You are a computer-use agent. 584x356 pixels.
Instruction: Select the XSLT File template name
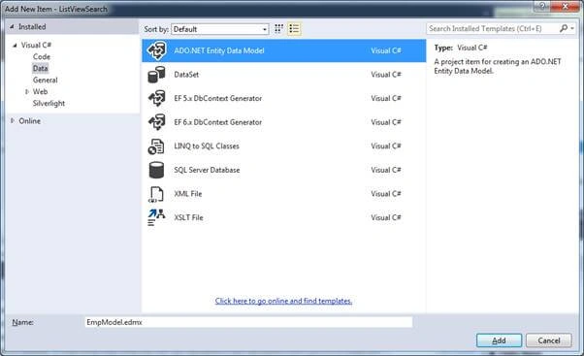188,217
